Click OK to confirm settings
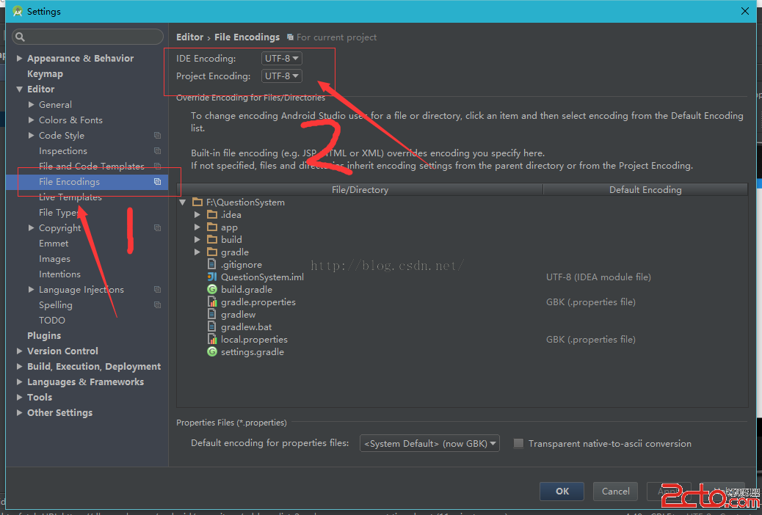The width and height of the screenshot is (762, 515). 562,492
